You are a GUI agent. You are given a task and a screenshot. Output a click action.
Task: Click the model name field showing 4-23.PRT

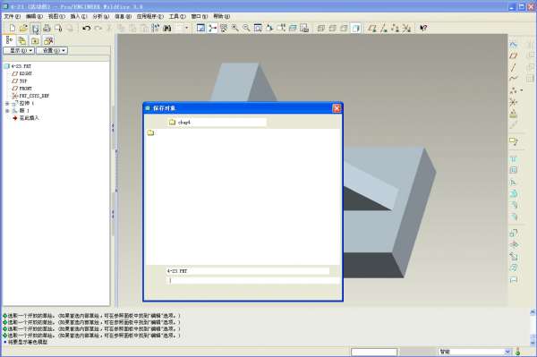tap(248, 271)
